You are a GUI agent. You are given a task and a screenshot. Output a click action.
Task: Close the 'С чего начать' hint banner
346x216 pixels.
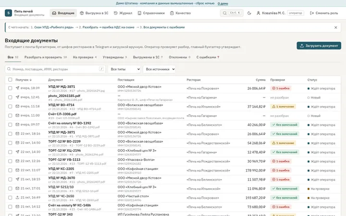pyautogui.click(x=335, y=27)
